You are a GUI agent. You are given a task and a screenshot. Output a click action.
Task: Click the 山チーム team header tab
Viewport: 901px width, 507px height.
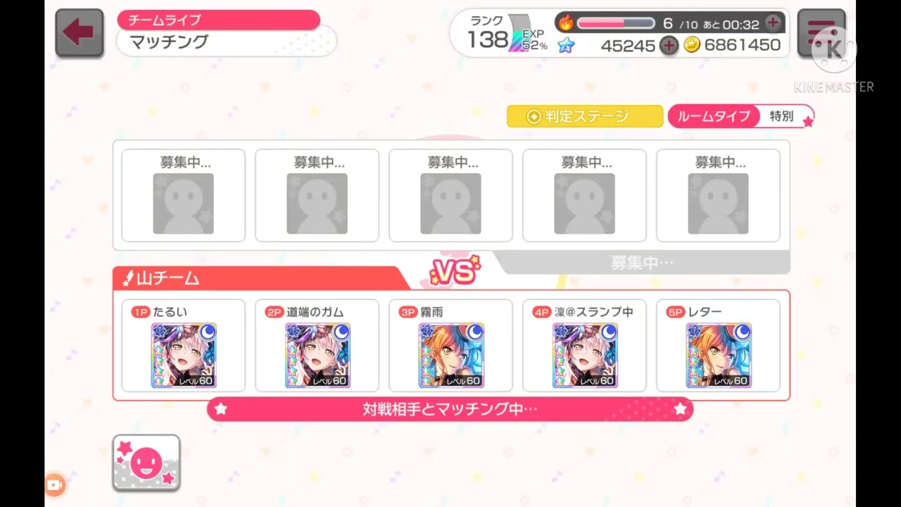click(x=260, y=278)
